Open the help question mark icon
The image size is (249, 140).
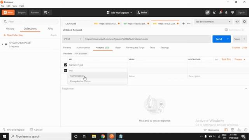[245, 130]
